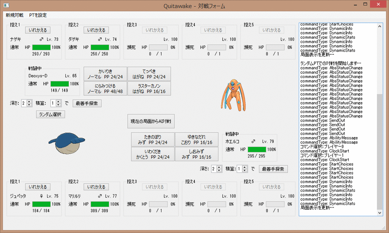Click the blue ホエルコ sprite image
This screenshot has width=389, height=233.
(67, 143)
